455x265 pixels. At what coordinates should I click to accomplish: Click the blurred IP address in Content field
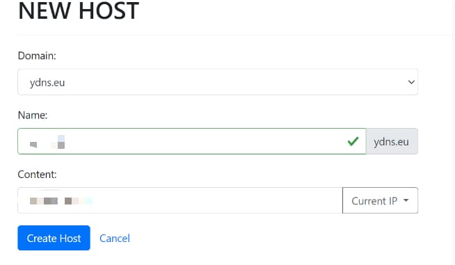(61, 201)
